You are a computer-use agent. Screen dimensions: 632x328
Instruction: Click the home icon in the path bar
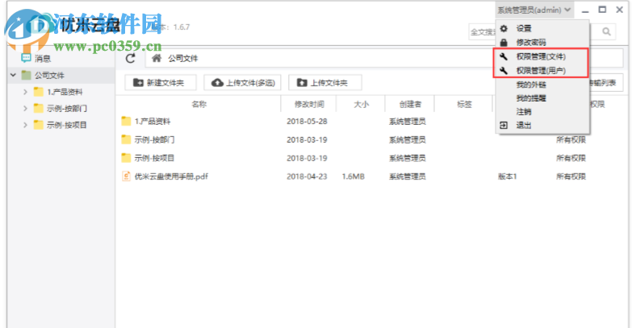[157, 58]
